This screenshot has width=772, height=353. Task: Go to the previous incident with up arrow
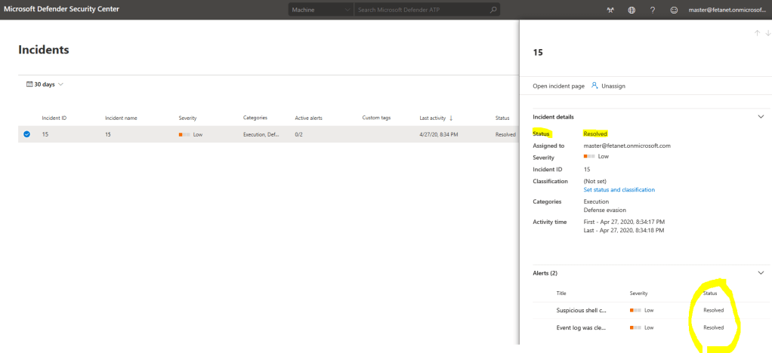[757, 33]
